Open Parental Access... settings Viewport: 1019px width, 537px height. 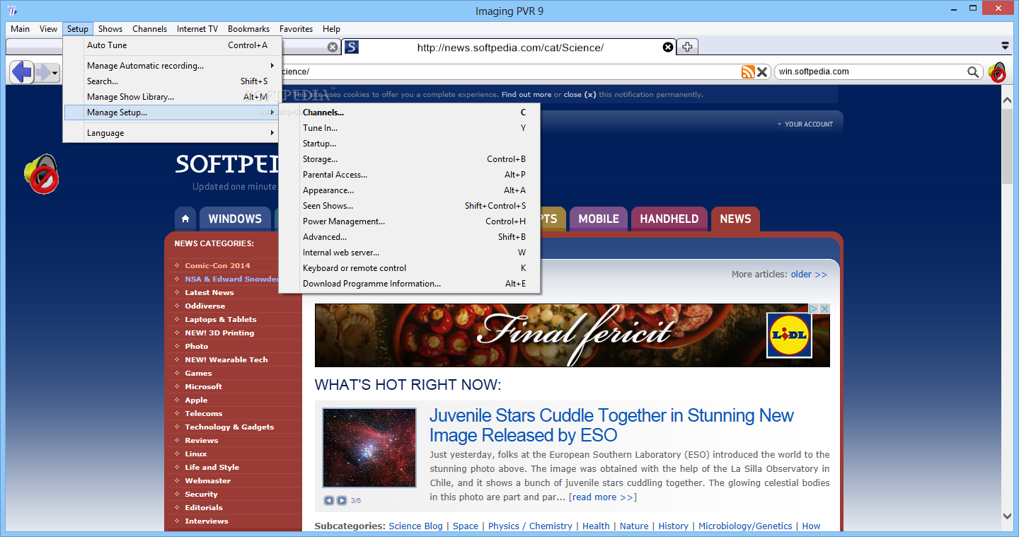(410, 175)
